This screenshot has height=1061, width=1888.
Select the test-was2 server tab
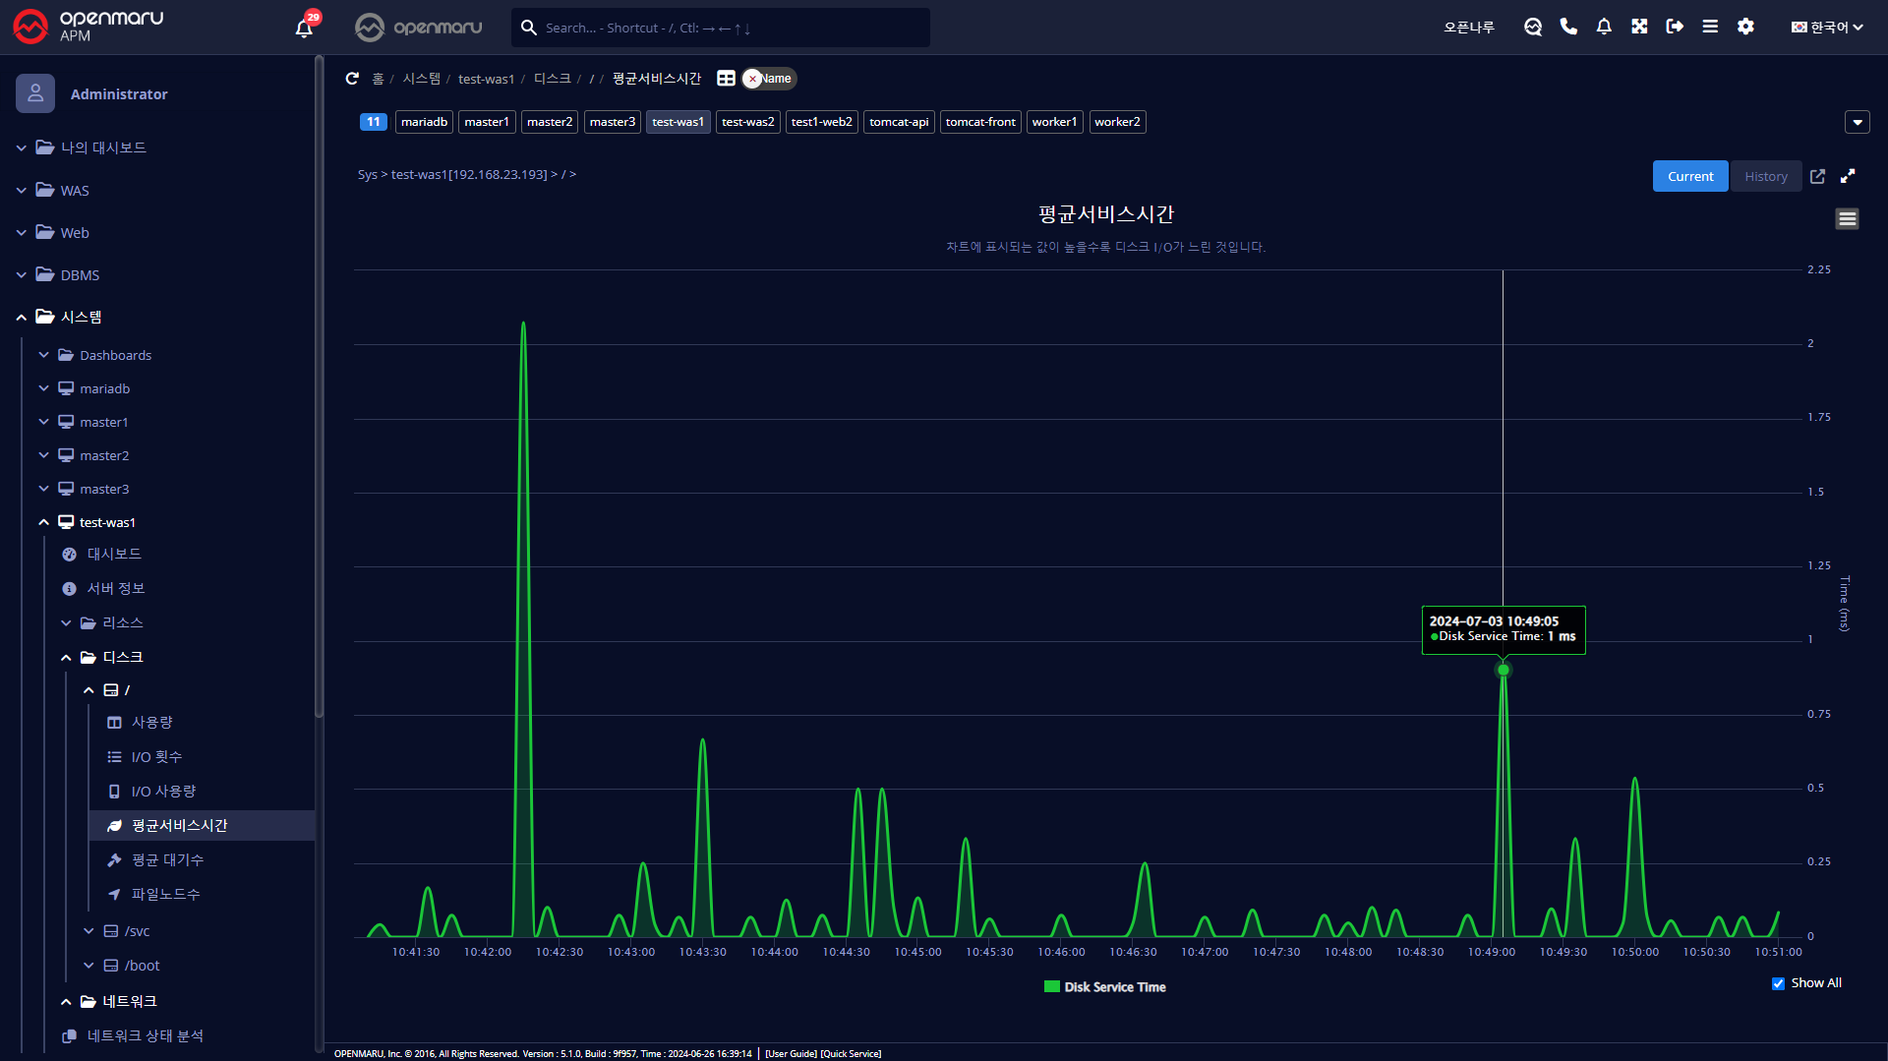[x=747, y=122]
